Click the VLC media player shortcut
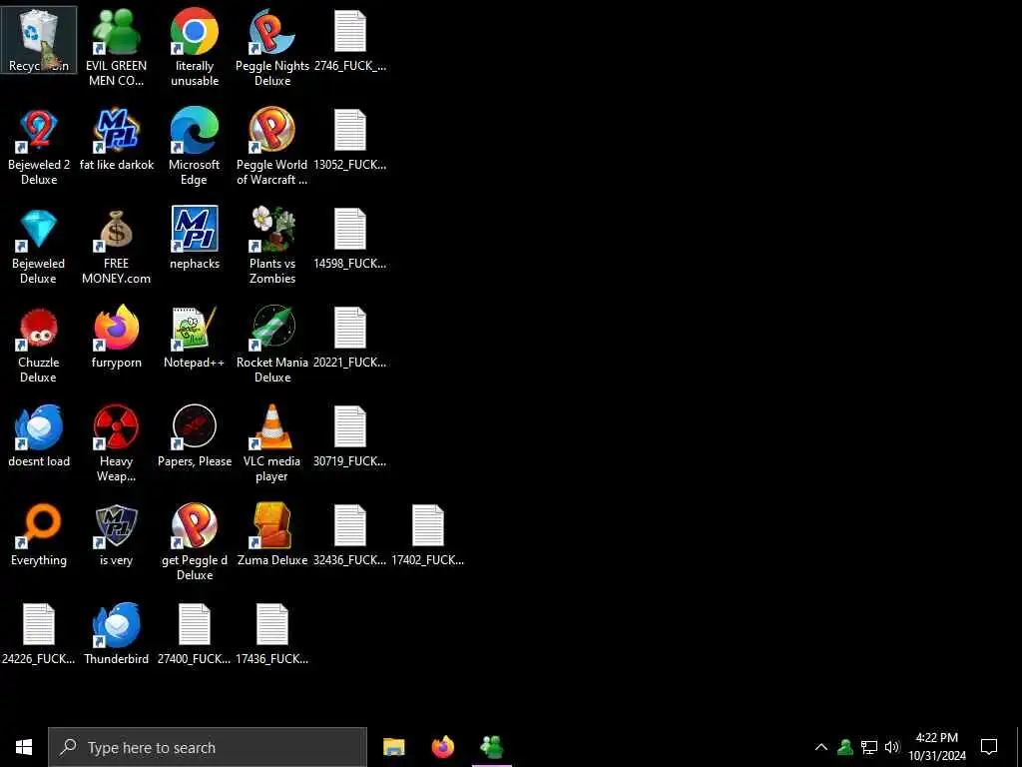 [x=272, y=443]
